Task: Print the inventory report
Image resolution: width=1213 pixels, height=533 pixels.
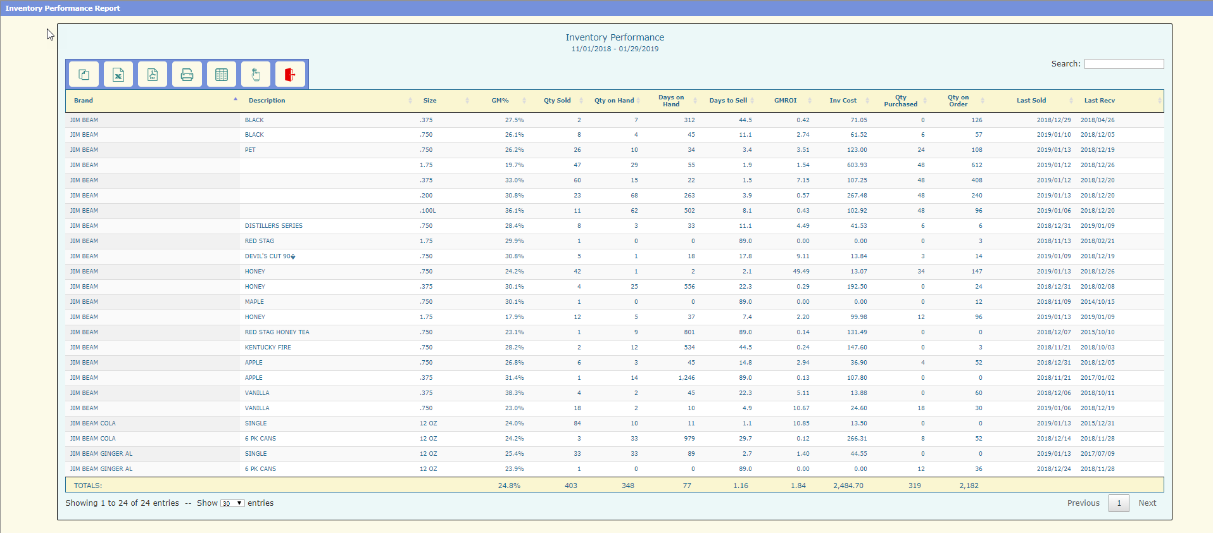Action: 187,75
